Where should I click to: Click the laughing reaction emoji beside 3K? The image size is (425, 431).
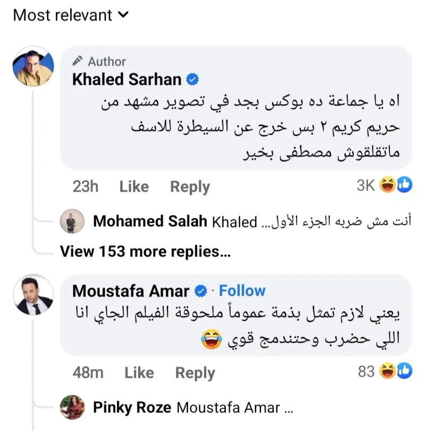(389, 185)
